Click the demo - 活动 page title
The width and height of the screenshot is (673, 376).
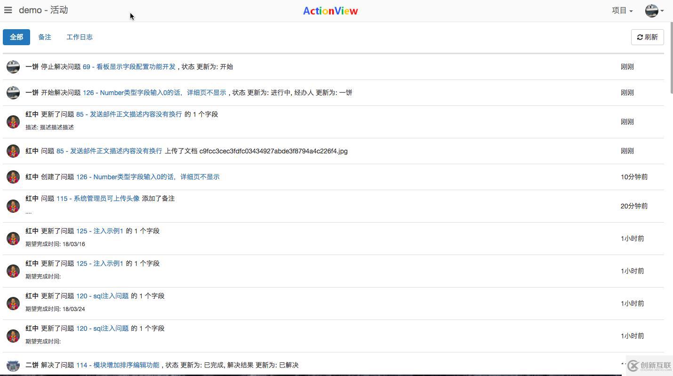(x=43, y=10)
